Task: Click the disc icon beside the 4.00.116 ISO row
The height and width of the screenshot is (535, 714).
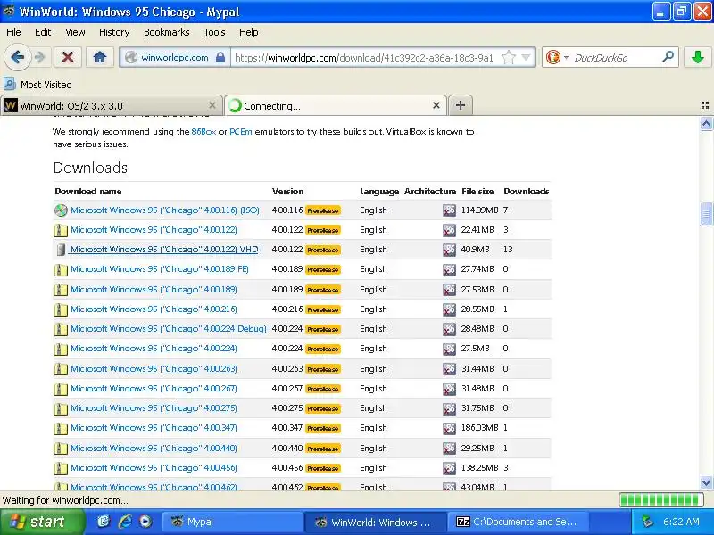Action: [61, 210]
